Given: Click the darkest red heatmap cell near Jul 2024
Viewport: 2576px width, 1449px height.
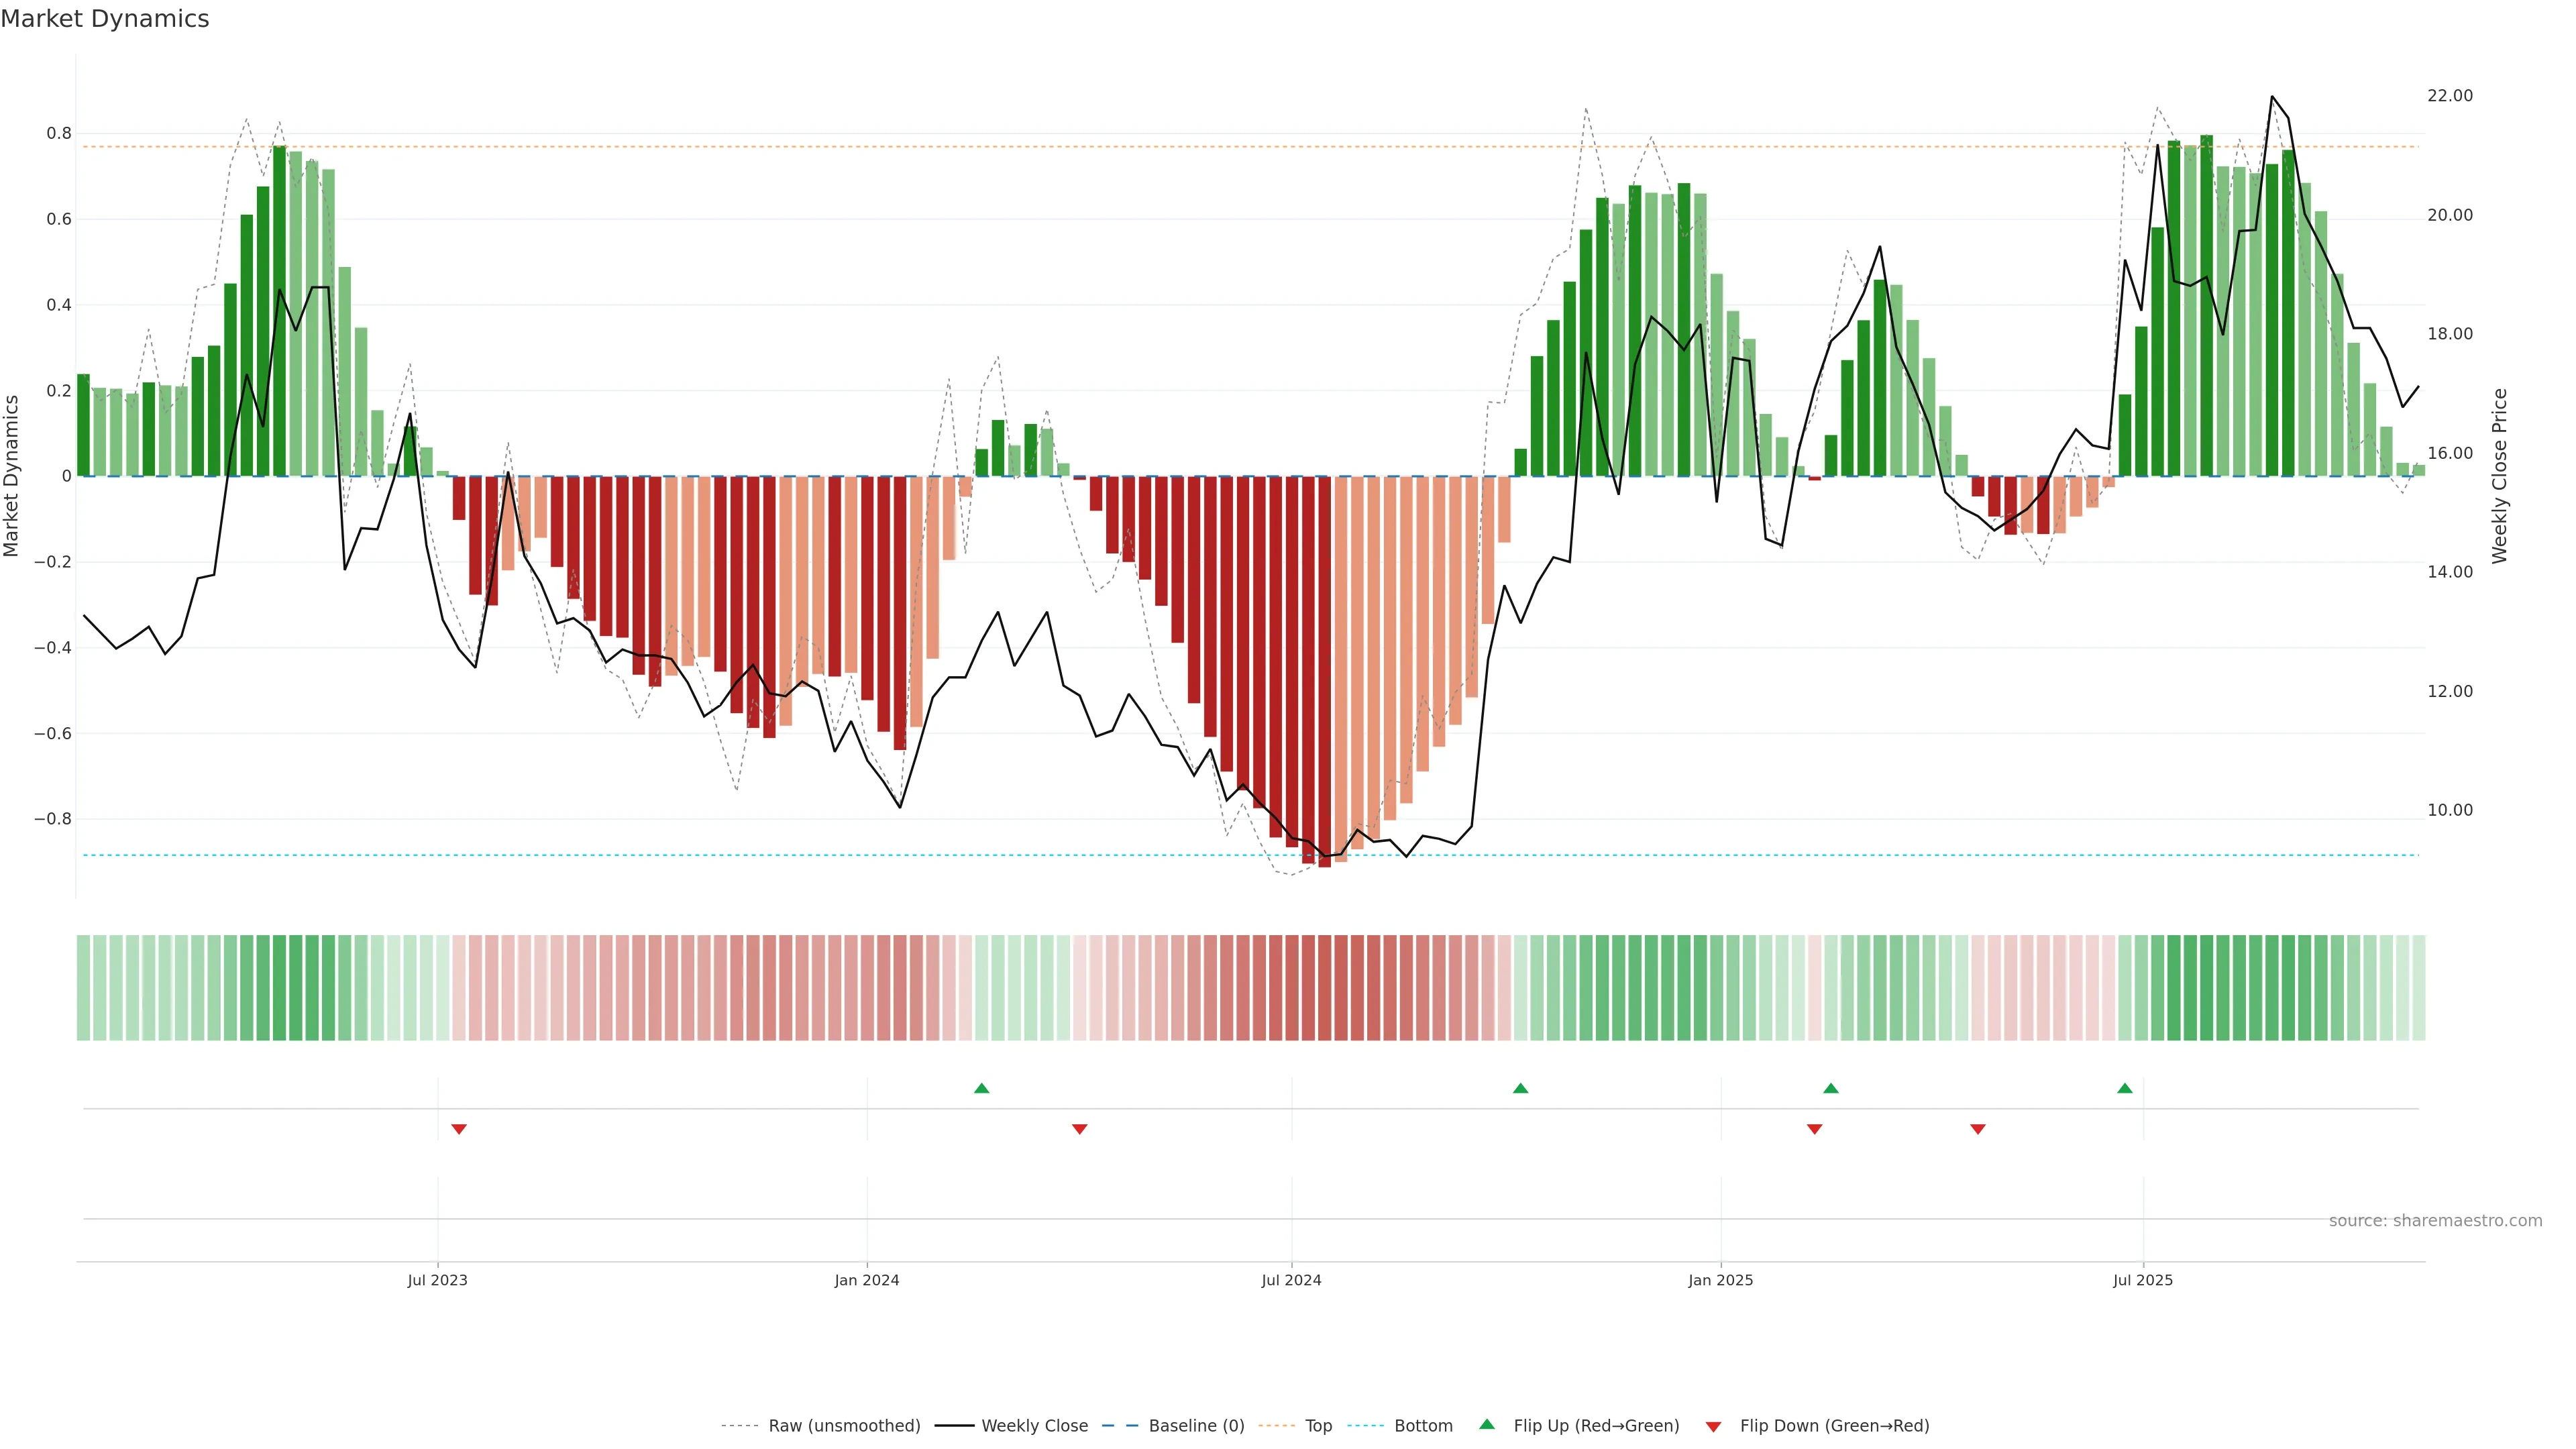Looking at the screenshot, I should (1324, 988).
